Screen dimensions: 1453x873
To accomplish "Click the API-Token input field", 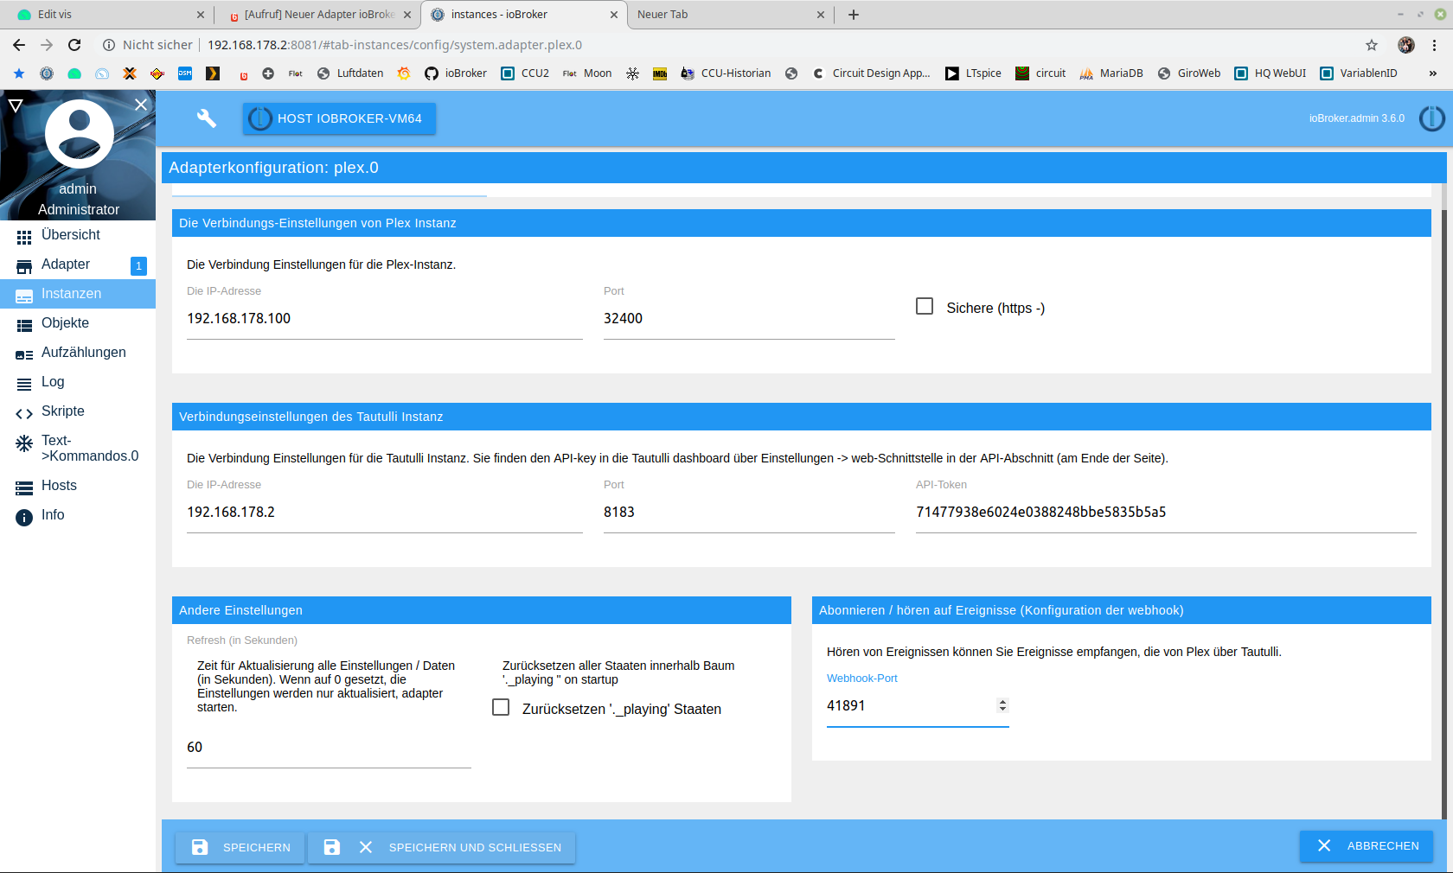I will [x=1166, y=513].
